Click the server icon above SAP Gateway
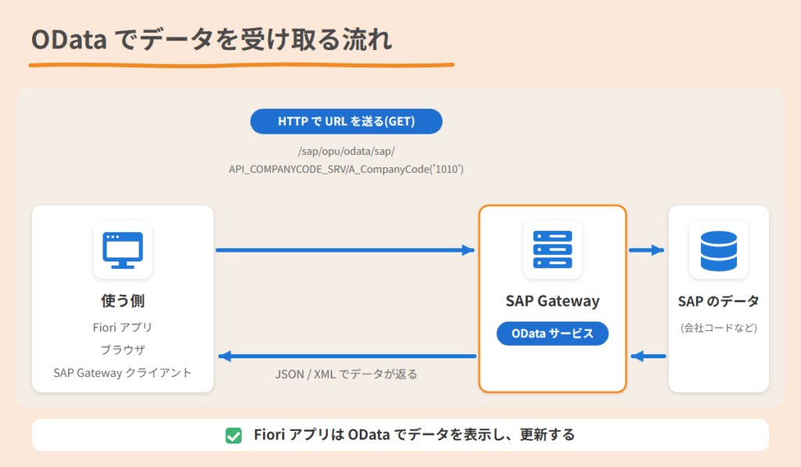Image resolution: width=801 pixels, height=467 pixels. point(552,250)
